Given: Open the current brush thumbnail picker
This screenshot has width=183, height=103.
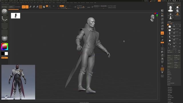Looking at the screenshot, I should click(5, 12).
